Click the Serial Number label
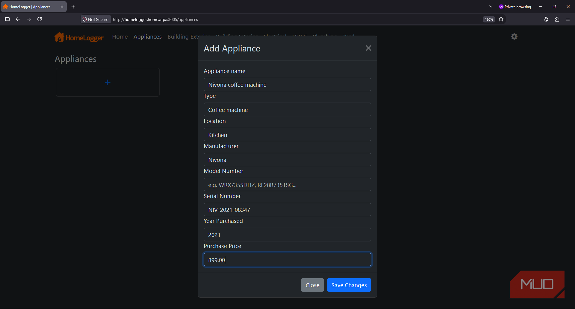Viewport: 575px width, 309px height. pyautogui.click(x=222, y=196)
